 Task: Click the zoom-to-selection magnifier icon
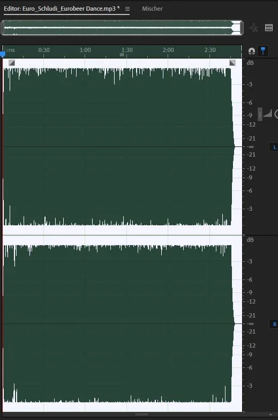point(254,27)
